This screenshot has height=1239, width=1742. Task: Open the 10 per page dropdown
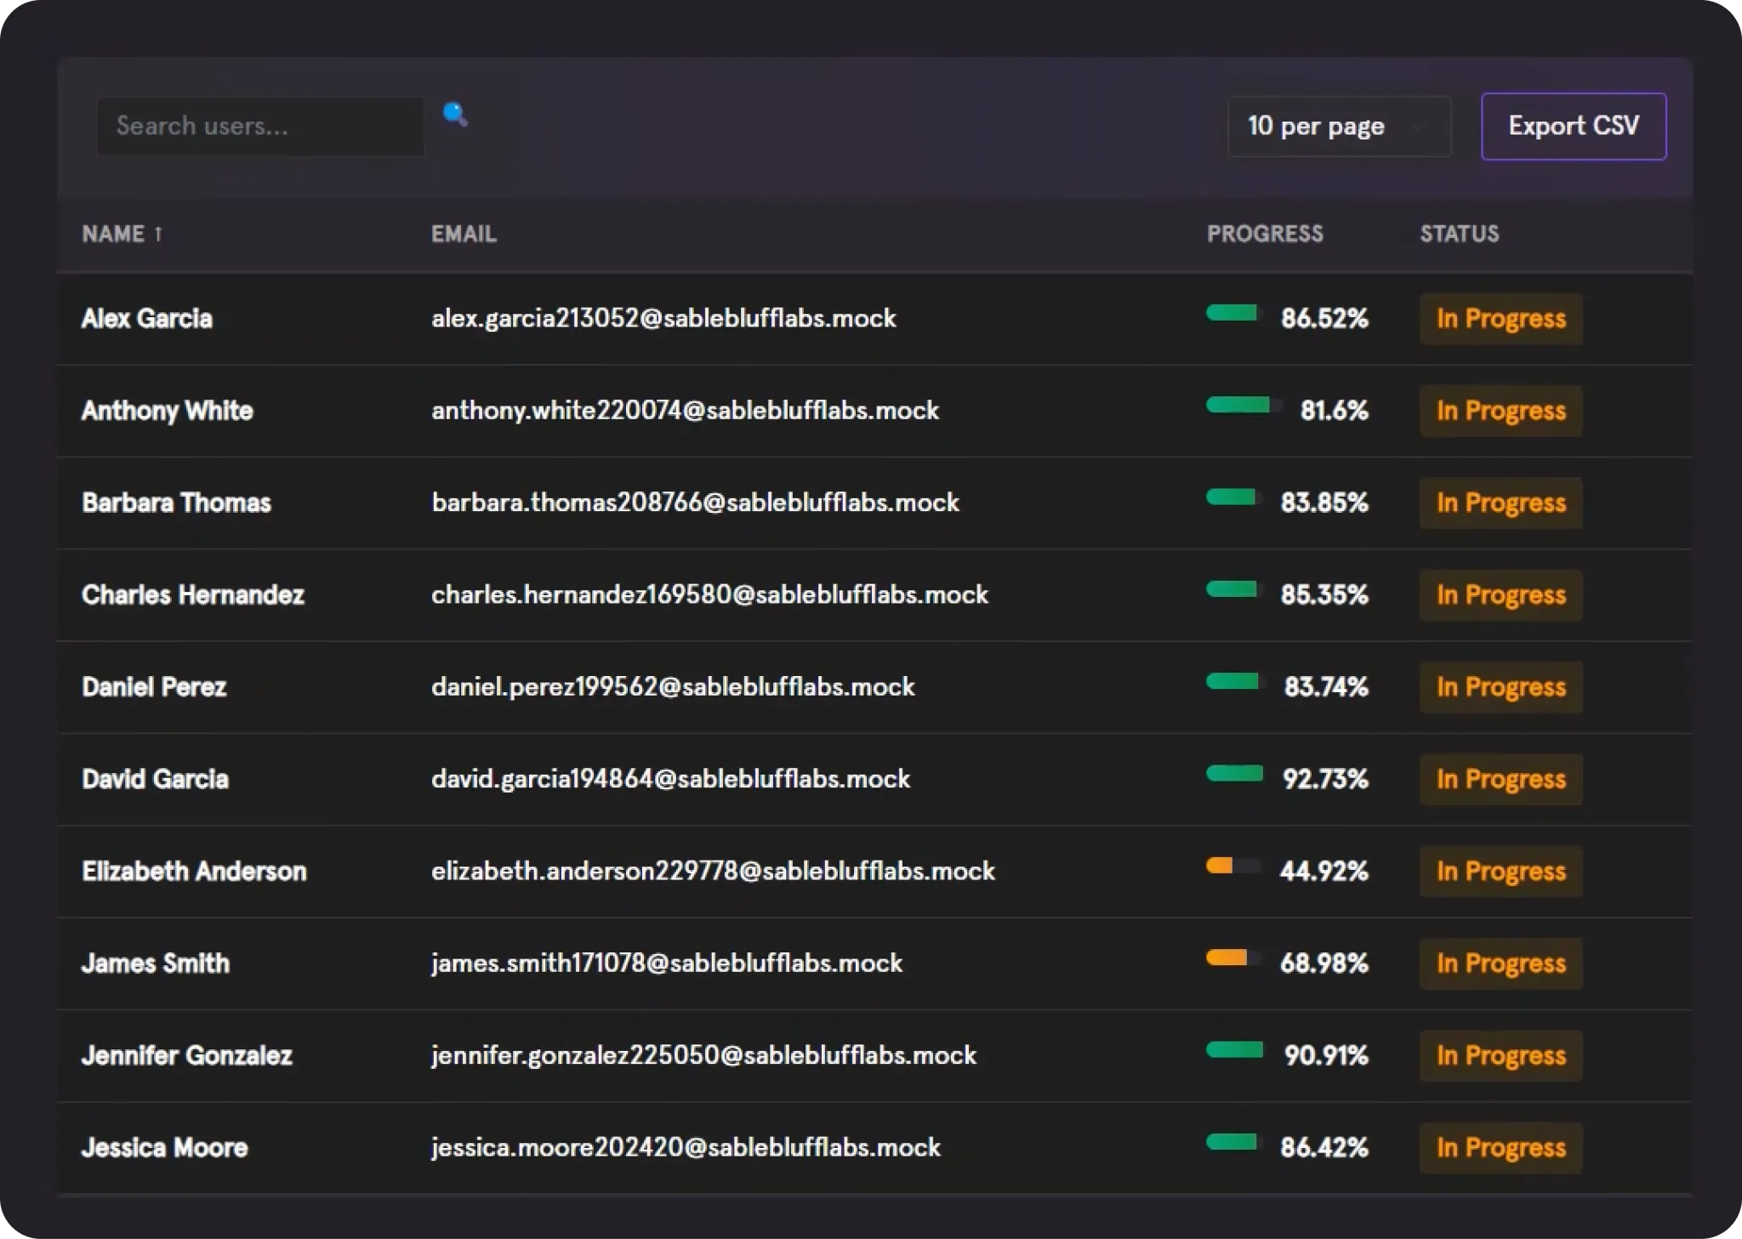click(1338, 127)
